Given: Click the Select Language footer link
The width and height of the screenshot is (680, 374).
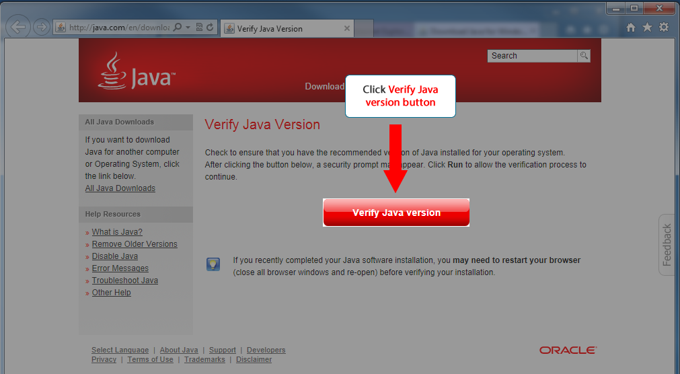Looking at the screenshot, I should pyautogui.click(x=120, y=350).
